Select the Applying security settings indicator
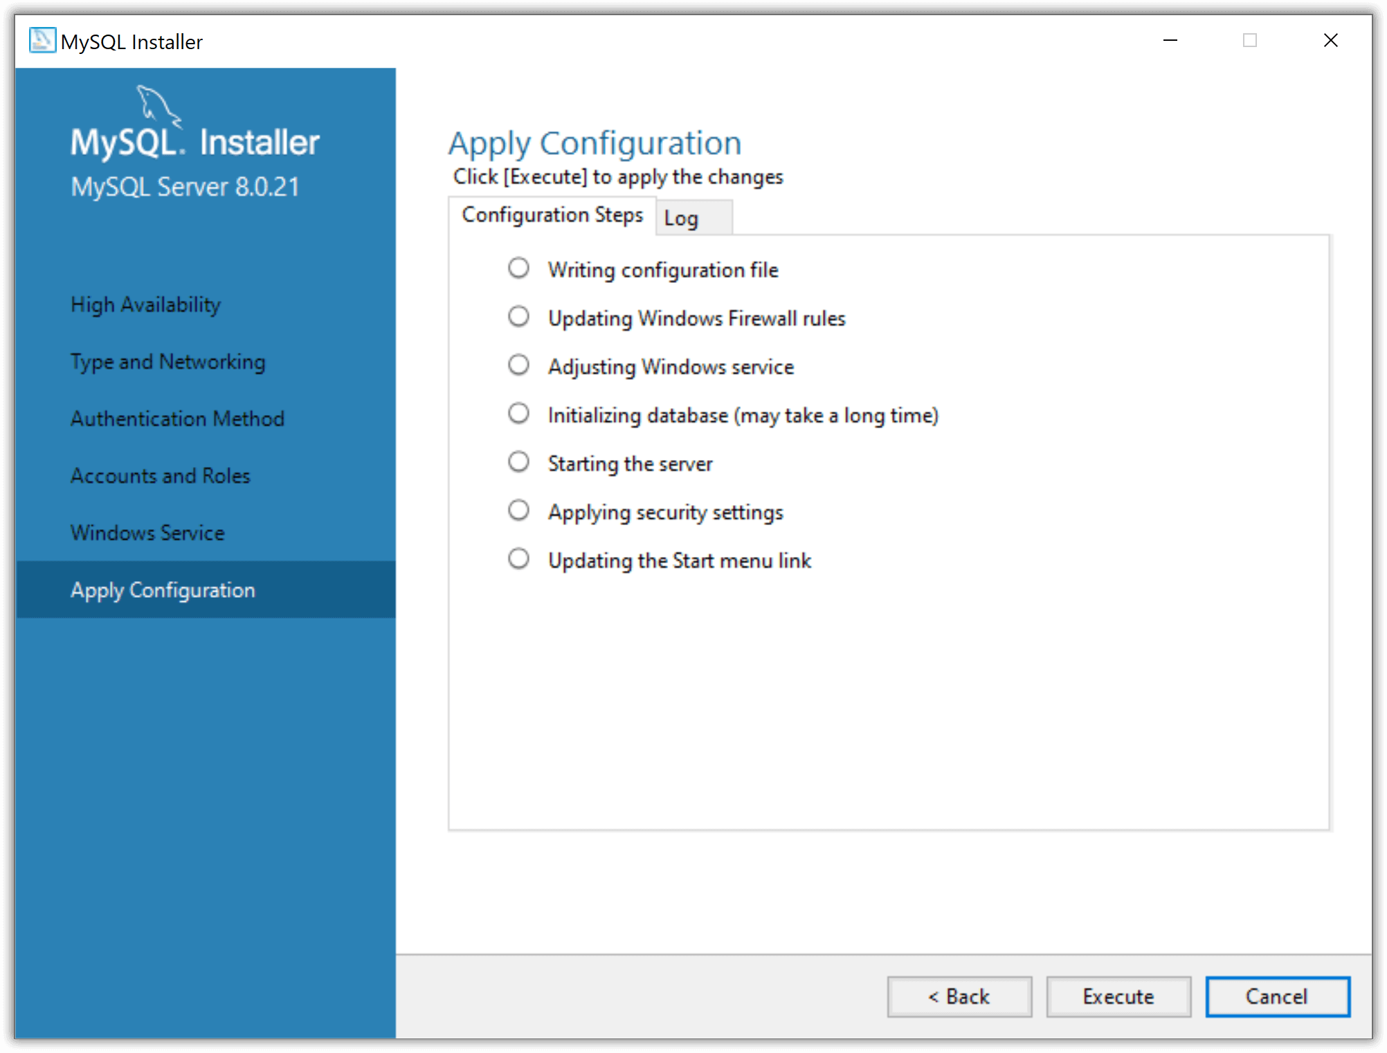1387x1053 pixels. 518,511
